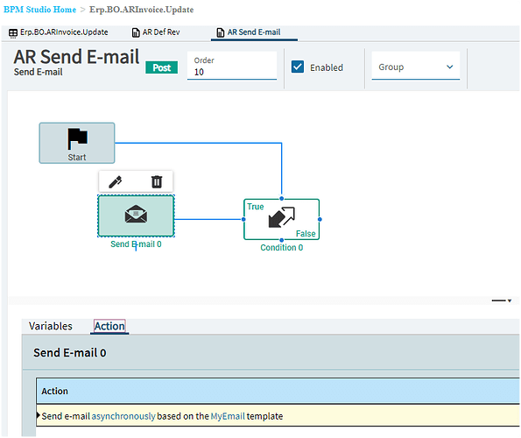Image resolution: width=521 pixels, height=438 pixels.
Task: Click the grid icon on Erp.BO.ARInvoice.Update tab
Action: click(13, 33)
